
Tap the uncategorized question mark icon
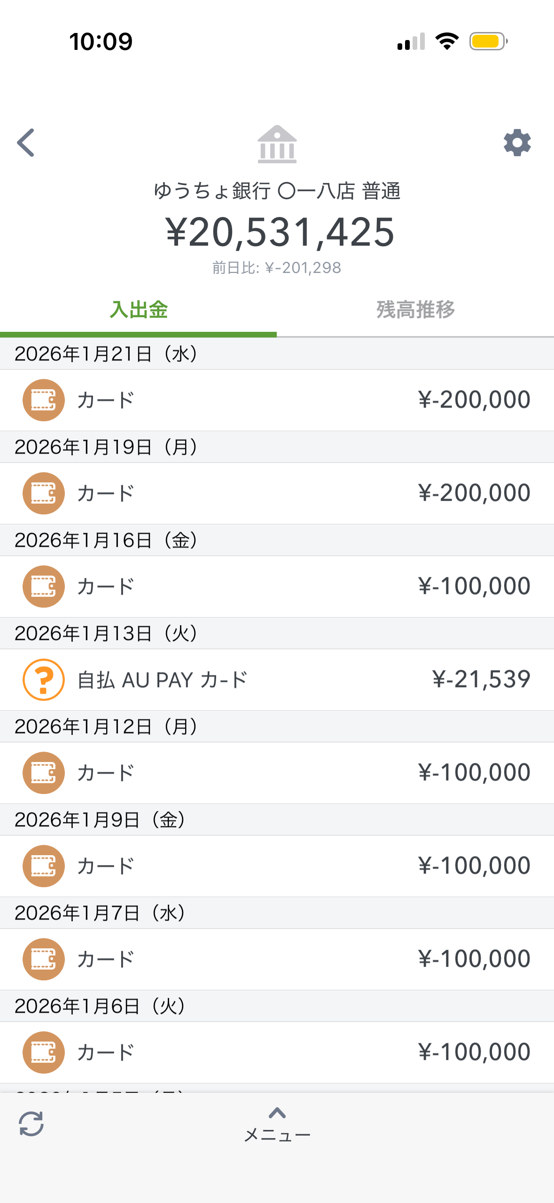tap(44, 680)
